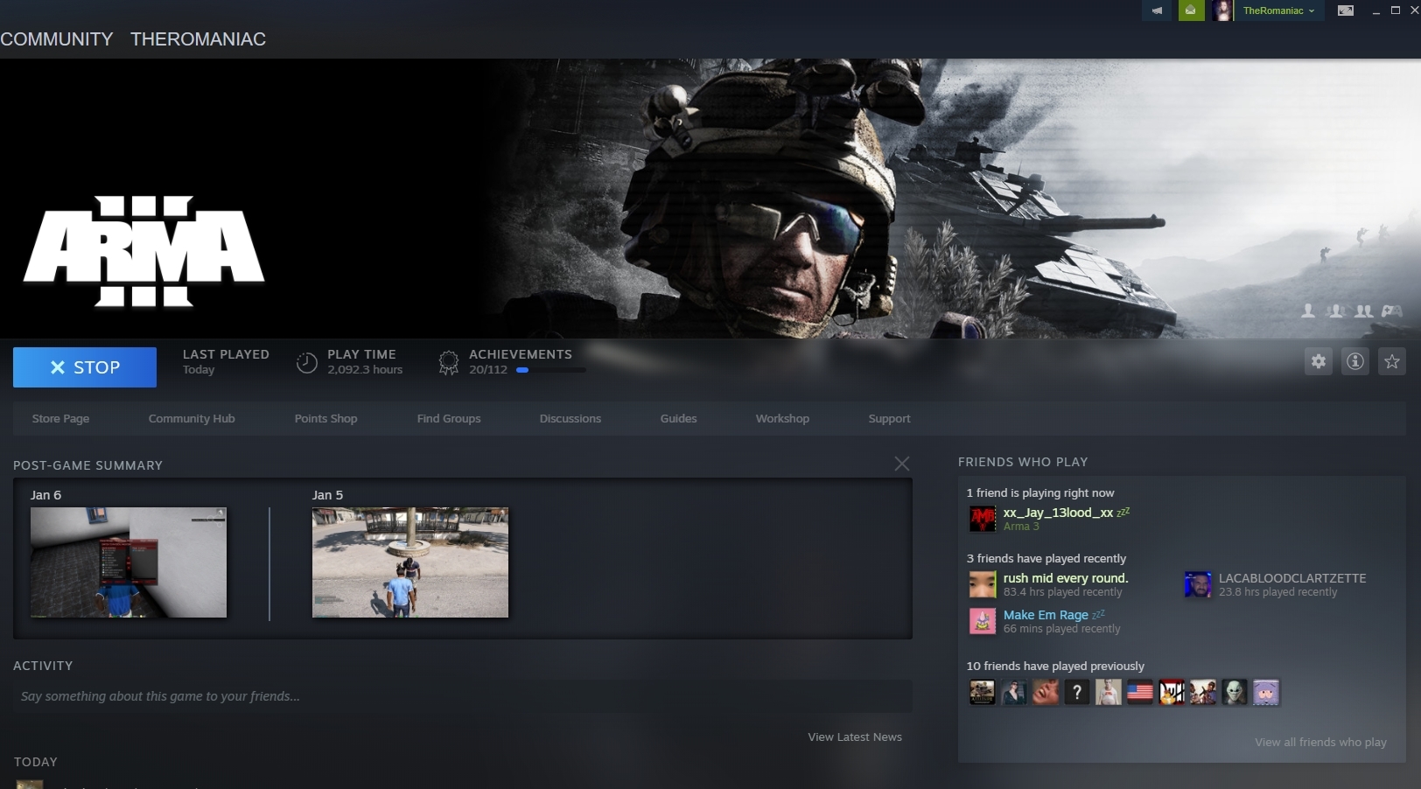1421x789 pixels.
Task: Open the green envelope notifications icon
Action: 1191,10
